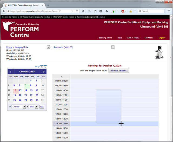Expand the Imaging Suite dropdown arrow

click(48, 47)
